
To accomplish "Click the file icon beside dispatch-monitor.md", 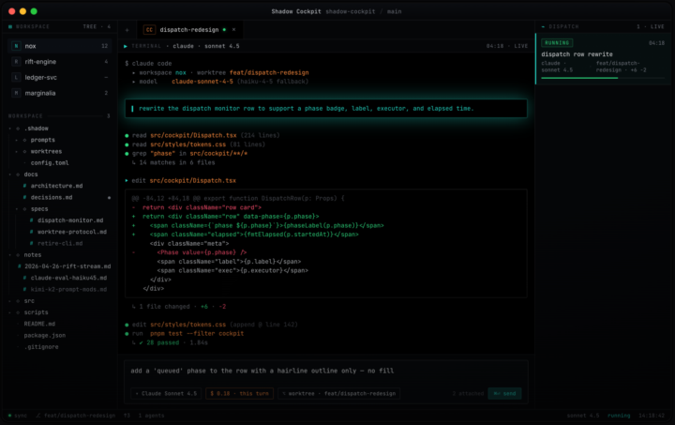I will pyautogui.click(x=32, y=220).
